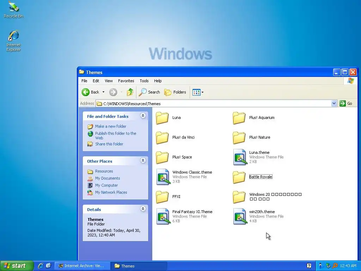This screenshot has height=271, width=361.
Task: Select the Plus! Nature folder icon
Action: point(239,138)
